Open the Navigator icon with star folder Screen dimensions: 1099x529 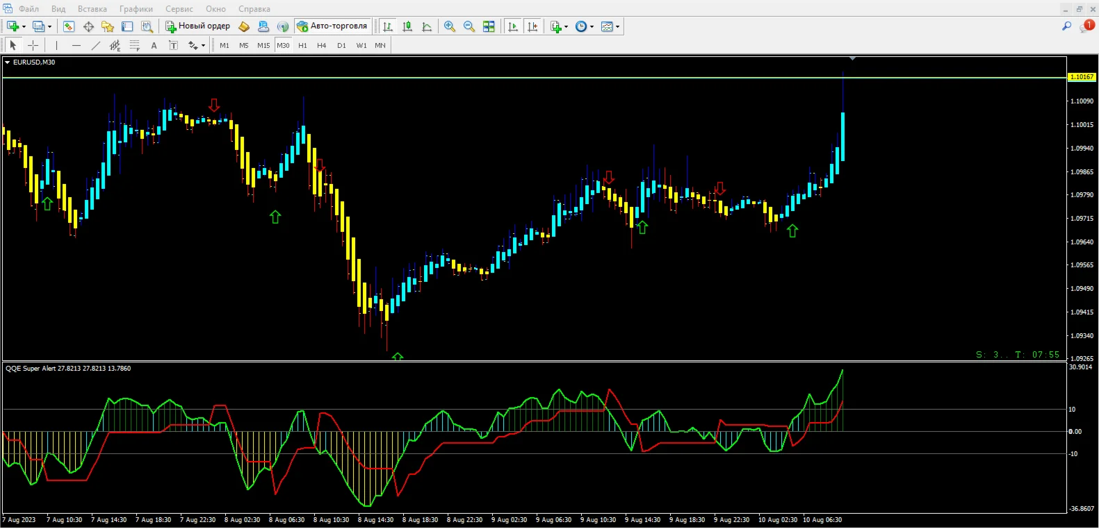[108, 26]
